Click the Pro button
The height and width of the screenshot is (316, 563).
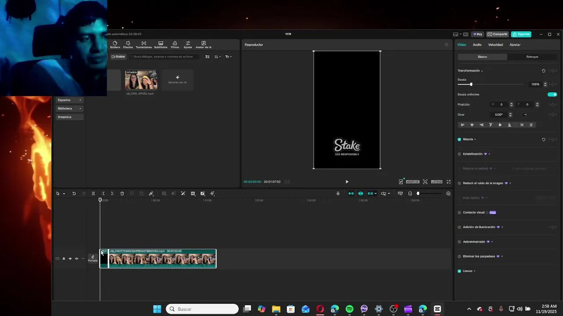[478, 34]
